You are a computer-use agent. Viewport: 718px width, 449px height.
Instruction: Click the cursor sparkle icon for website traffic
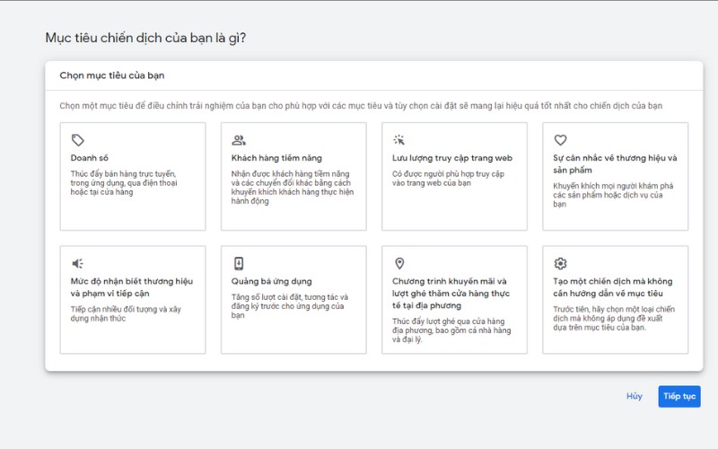point(399,140)
